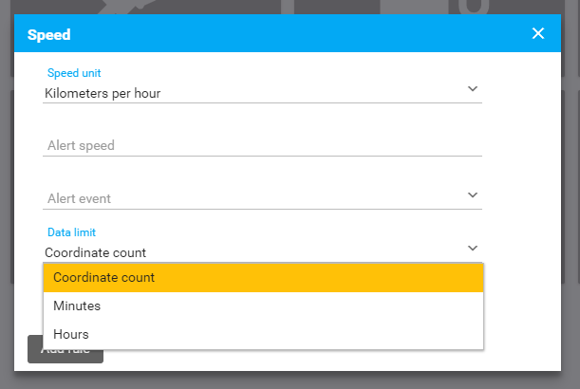This screenshot has height=389, width=580.
Task: Expand the Speed unit dropdown arrow
Action: 473,89
